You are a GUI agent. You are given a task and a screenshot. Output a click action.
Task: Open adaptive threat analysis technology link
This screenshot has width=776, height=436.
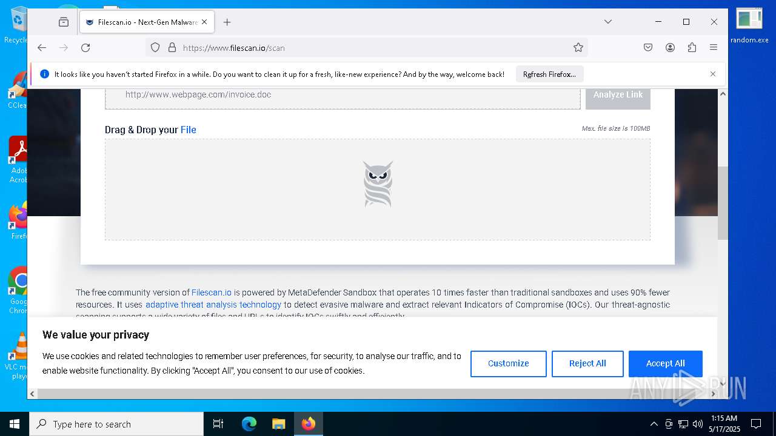tap(213, 305)
